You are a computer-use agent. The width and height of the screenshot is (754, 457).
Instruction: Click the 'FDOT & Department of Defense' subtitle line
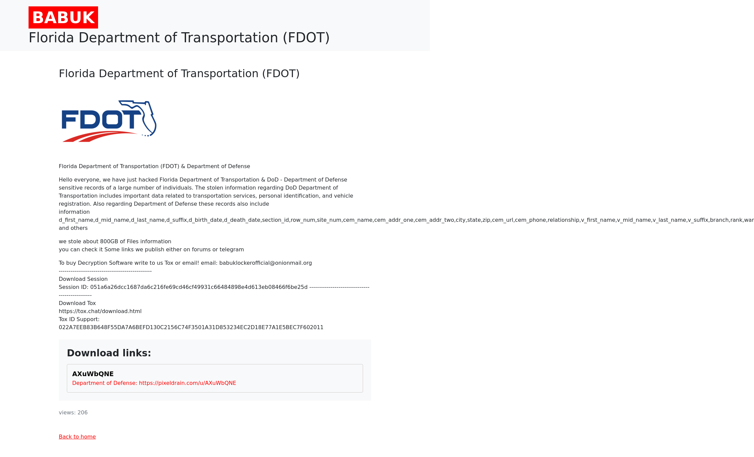pos(154,166)
